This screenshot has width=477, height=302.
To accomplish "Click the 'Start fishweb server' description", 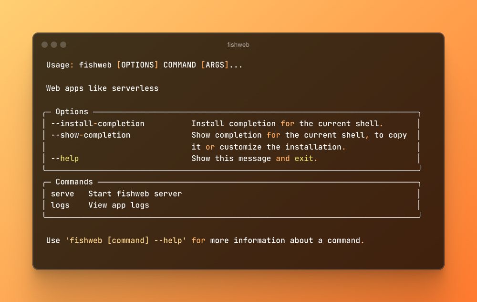I will 135,194.
